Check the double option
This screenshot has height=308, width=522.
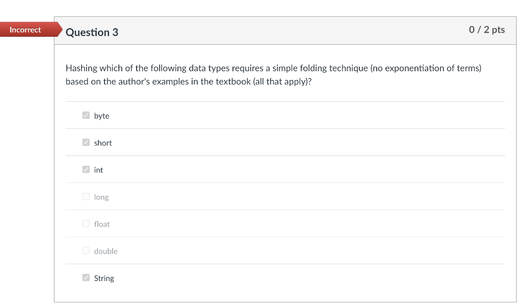click(86, 250)
